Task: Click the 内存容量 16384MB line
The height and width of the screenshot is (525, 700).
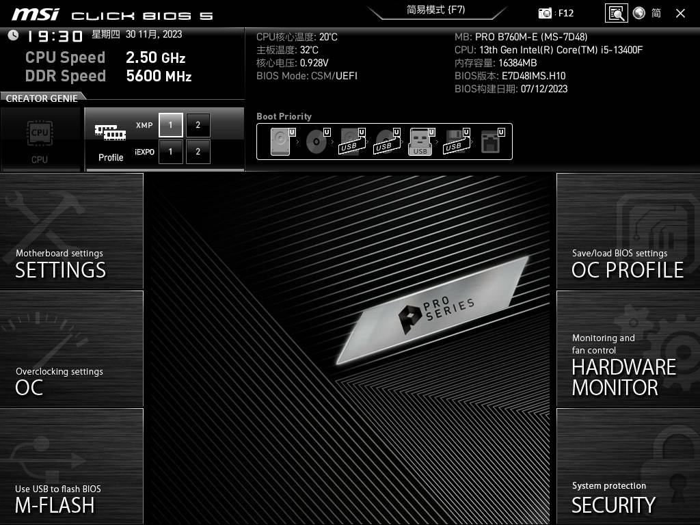Action: [x=496, y=63]
